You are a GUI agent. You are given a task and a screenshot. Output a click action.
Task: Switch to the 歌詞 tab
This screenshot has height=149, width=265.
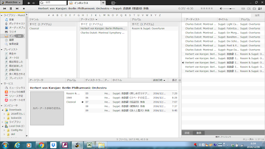199,133
